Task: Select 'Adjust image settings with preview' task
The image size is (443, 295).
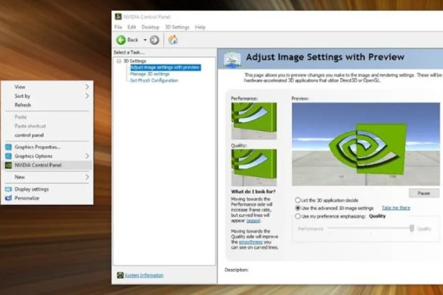Action: point(165,68)
